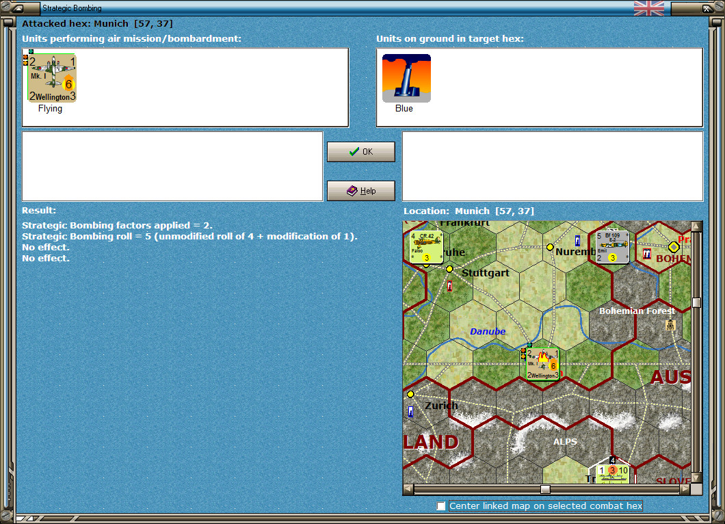
Task: Confirm the bombing result with OK
Action: [x=361, y=152]
